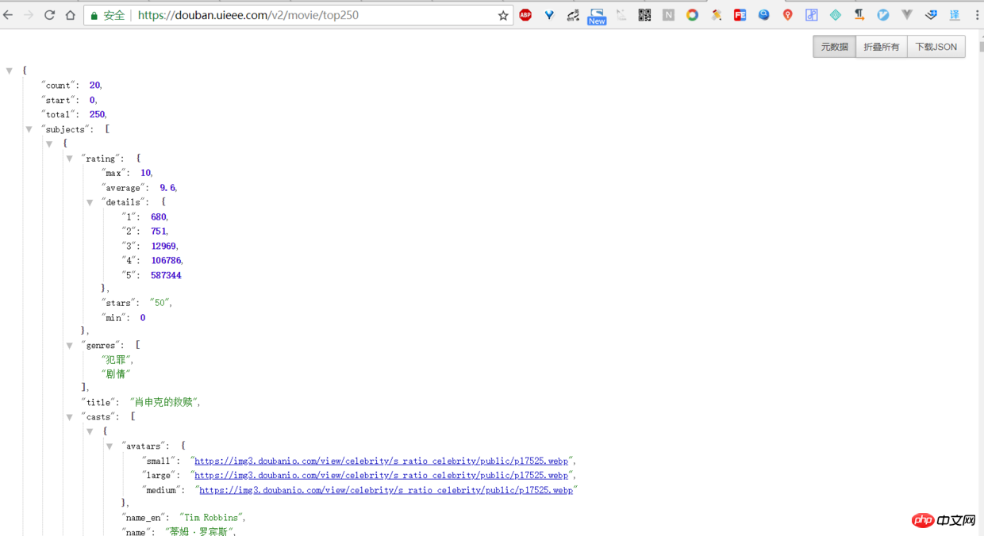Click the "average" value 9.6
The width and height of the screenshot is (984, 536).
(x=167, y=188)
